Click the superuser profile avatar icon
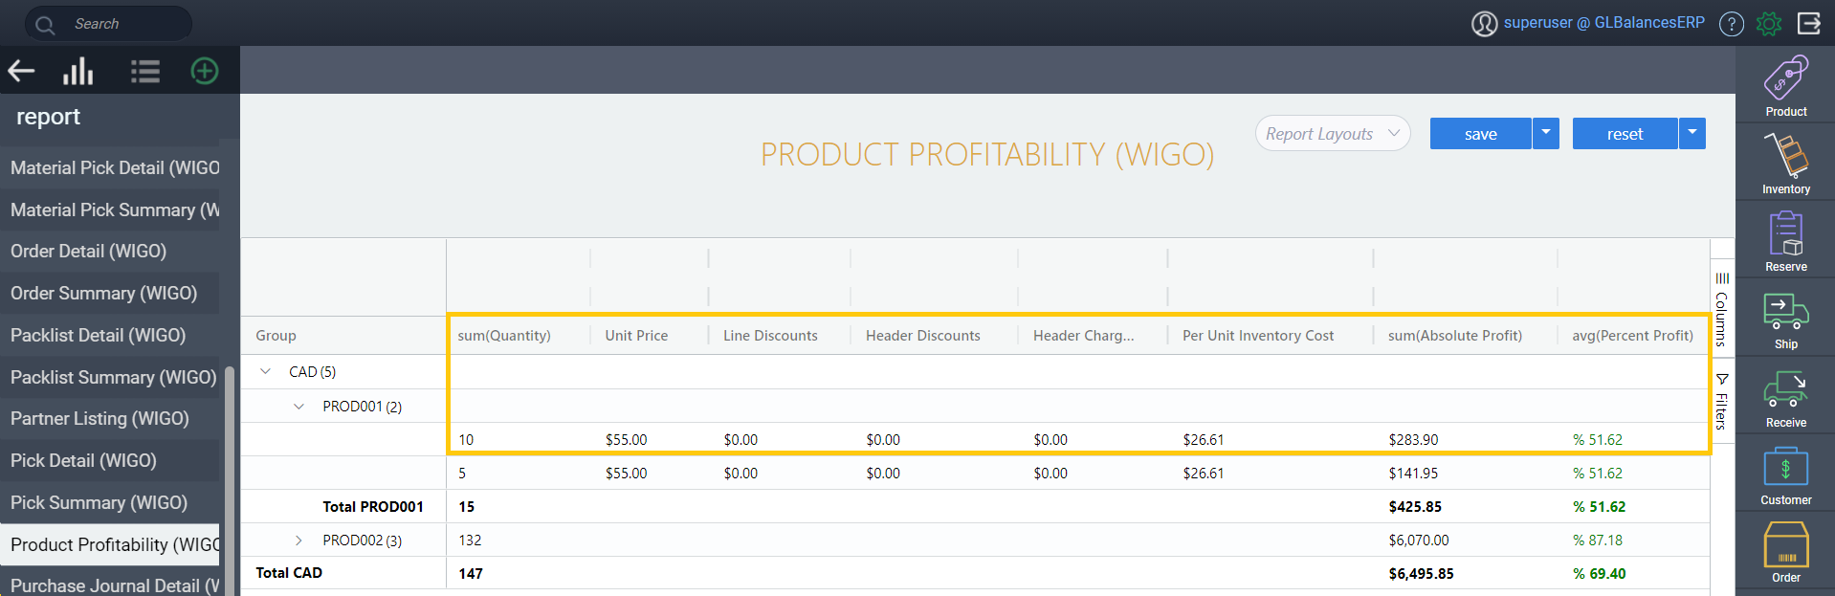 point(1484,24)
